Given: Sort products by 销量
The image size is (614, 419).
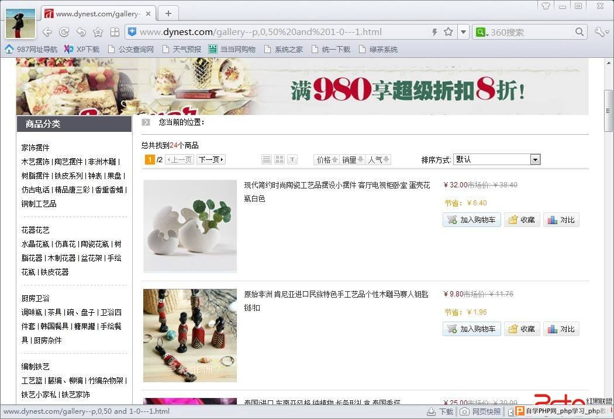Looking at the screenshot, I should [x=353, y=159].
